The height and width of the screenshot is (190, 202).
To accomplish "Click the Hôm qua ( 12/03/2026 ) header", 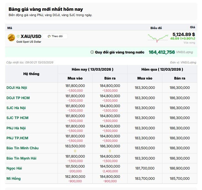I will (x=162, y=70).
